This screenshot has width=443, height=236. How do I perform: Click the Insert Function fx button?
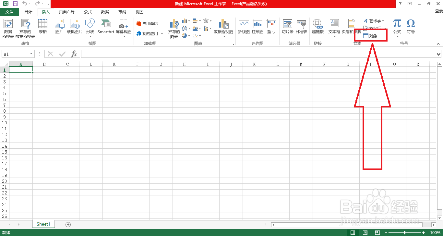[x=74, y=54]
